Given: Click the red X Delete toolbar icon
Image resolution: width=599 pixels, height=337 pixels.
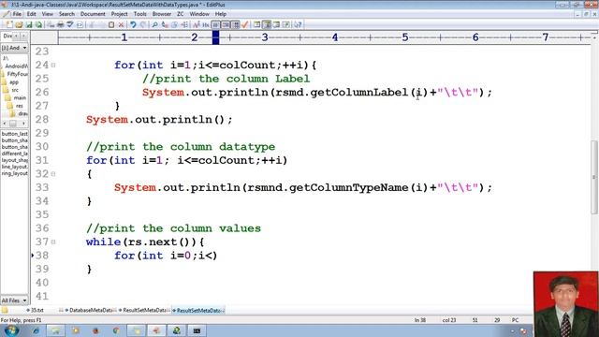Looking at the screenshot, I should pos(121,25).
